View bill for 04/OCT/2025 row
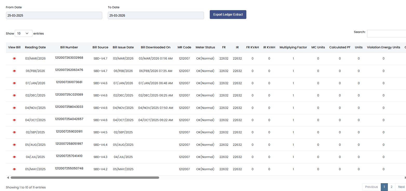406x191 pixels. (14, 120)
